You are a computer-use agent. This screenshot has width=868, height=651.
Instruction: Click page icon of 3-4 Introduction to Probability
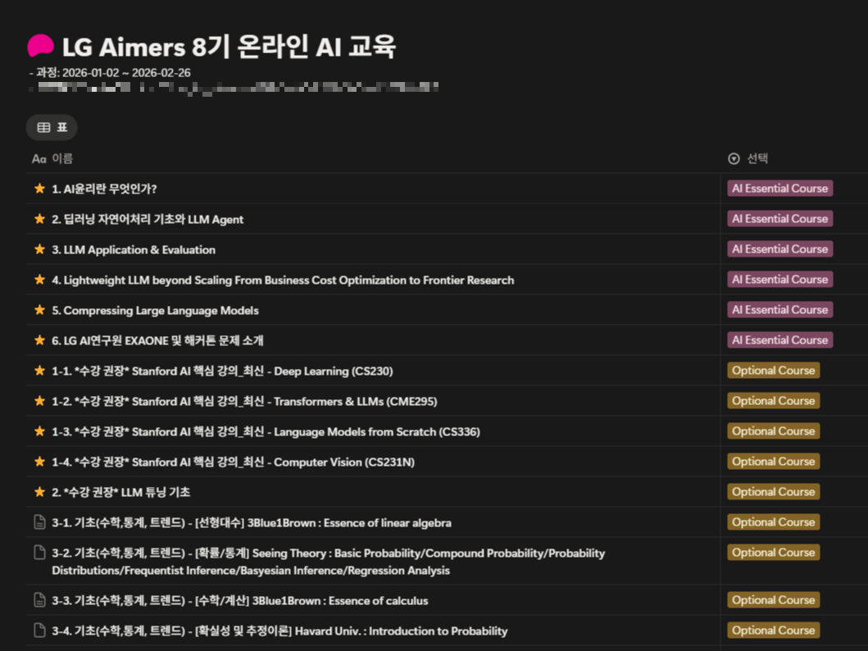(39, 631)
